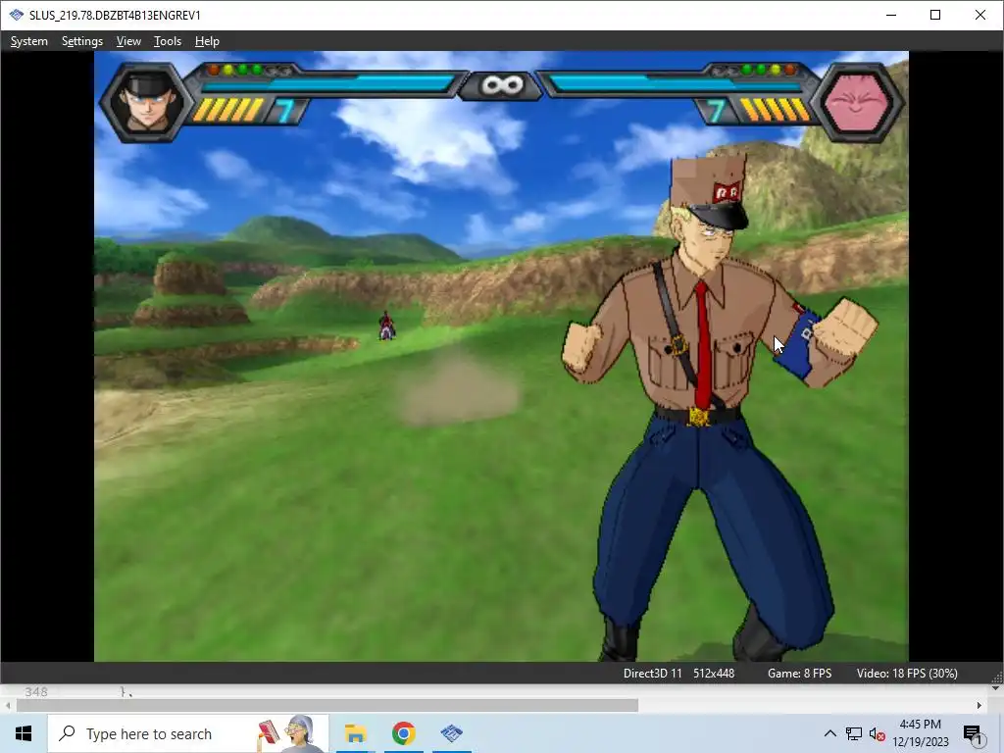Image resolution: width=1004 pixels, height=753 pixels.
Task: Click the window resize grip in status bar
Action: pyautogui.click(x=997, y=678)
